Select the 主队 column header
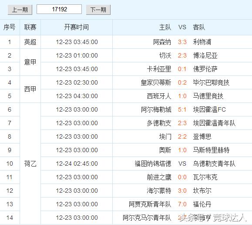Image resolution: width=252 pixels, height=225 pixels. click(x=165, y=27)
